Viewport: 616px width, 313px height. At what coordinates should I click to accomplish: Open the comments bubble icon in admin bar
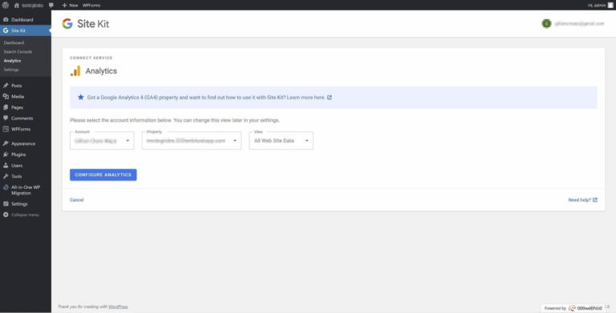tap(51, 5)
